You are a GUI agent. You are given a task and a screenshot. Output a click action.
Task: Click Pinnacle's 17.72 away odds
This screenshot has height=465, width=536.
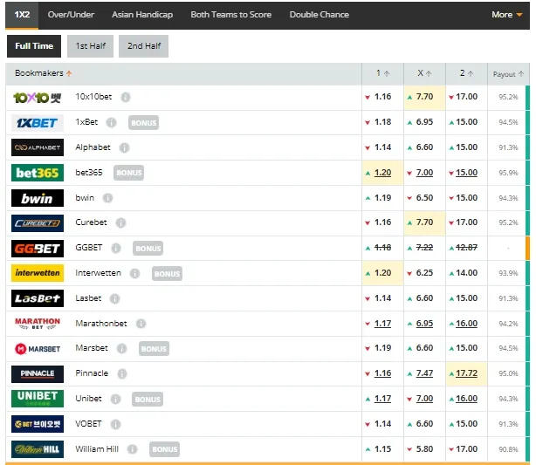tap(466, 373)
